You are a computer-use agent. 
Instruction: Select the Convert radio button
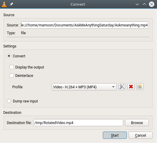[9, 56]
